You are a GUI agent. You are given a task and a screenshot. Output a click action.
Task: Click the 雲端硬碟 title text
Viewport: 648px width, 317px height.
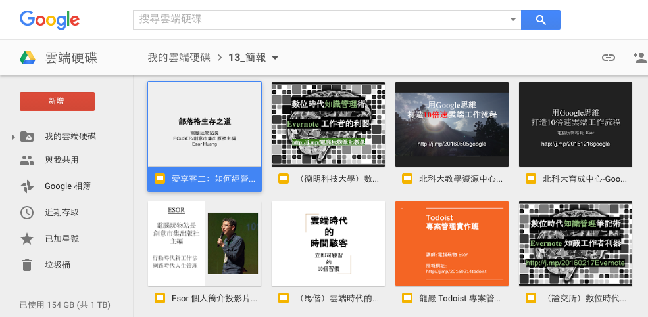(x=71, y=58)
